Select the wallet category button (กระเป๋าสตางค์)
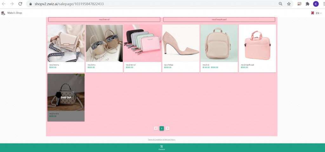This screenshot has height=152, width=325. click(104, 19)
